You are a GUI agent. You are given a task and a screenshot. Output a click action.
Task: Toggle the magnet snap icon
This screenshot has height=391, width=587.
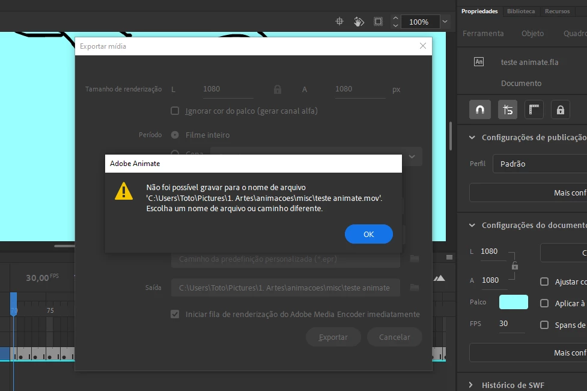click(x=480, y=109)
